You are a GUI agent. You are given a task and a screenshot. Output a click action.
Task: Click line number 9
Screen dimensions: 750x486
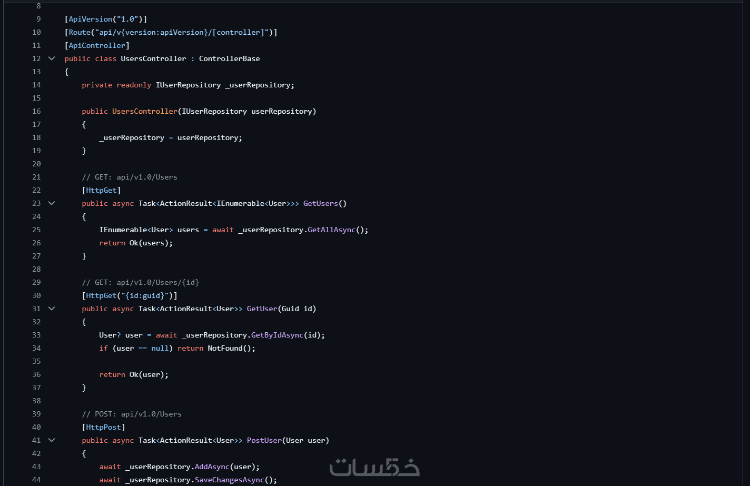tap(38, 19)
